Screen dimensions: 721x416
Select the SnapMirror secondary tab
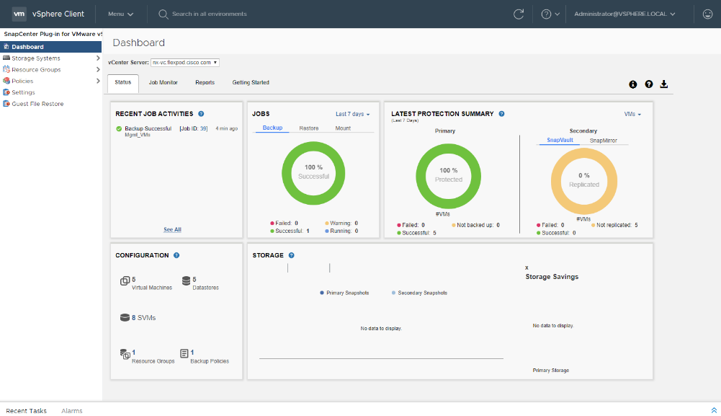[604, 141]
